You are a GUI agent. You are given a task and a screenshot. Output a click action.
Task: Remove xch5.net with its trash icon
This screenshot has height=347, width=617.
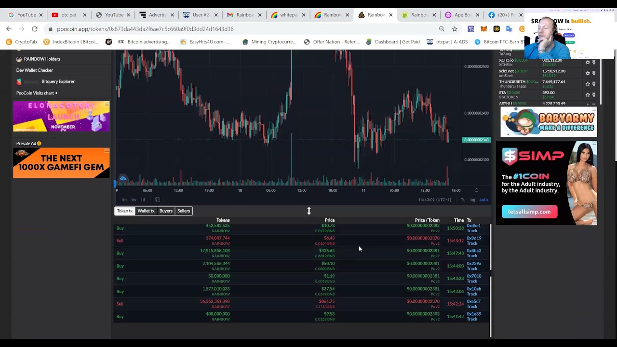(x=594, y=73)
